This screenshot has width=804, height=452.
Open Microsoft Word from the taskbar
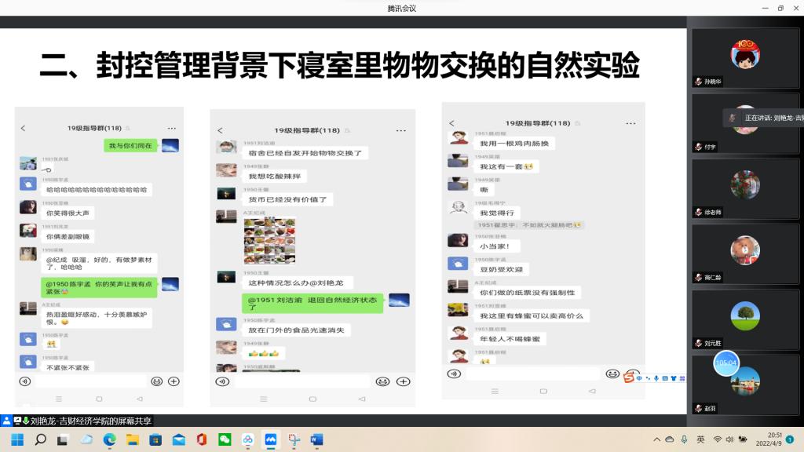(316, 439)
